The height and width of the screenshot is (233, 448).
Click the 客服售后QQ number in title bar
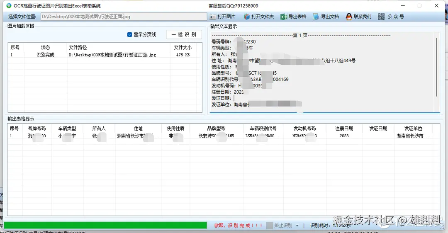pos(233,6)
